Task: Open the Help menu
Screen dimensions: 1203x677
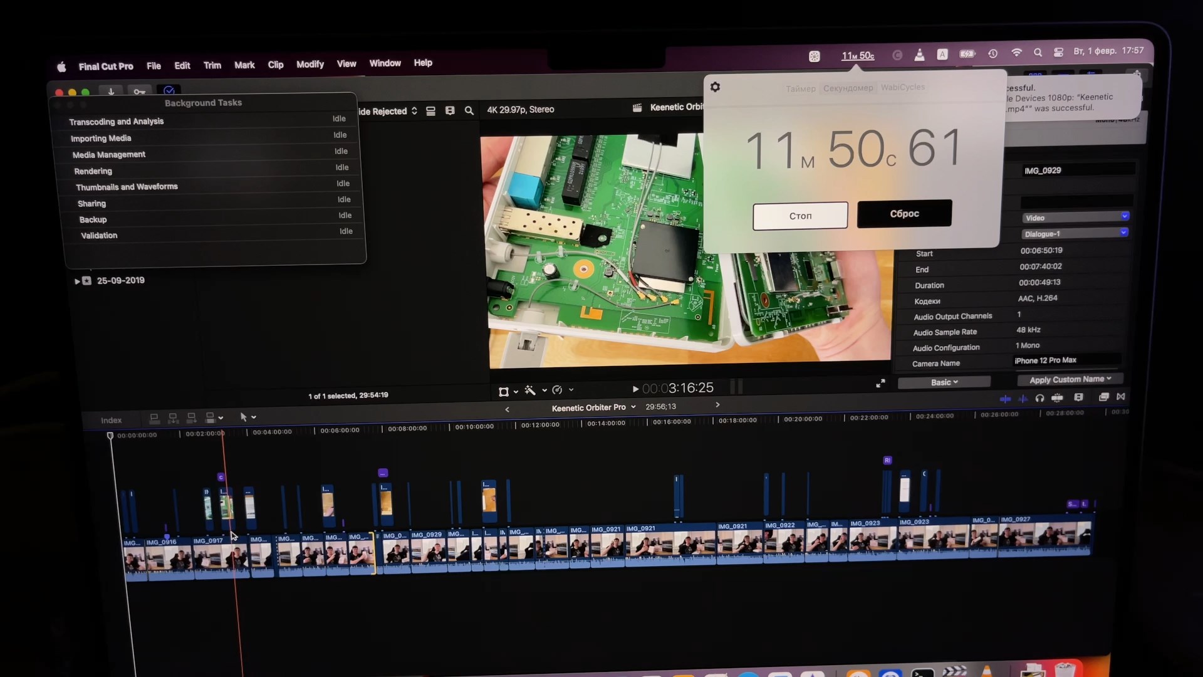Action: [x=423, y=63]
